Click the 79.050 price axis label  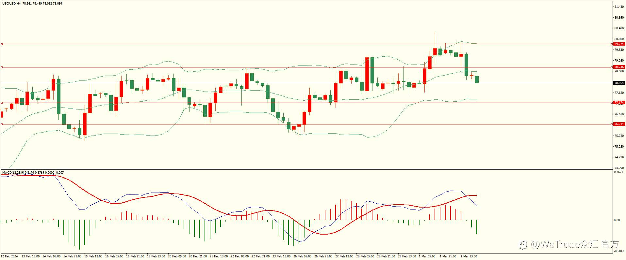[x=619, y=61]
